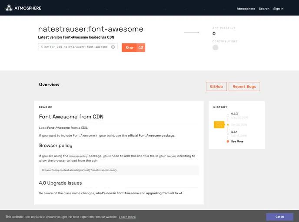
Task: Open the official Font Awesome package link
Action: tap(151, 135)
